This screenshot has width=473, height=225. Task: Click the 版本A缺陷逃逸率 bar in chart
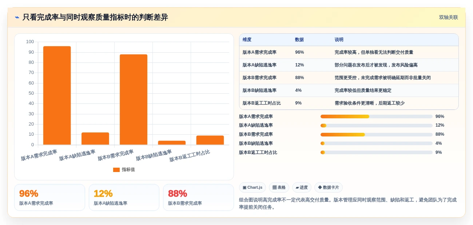pos(95,139)
